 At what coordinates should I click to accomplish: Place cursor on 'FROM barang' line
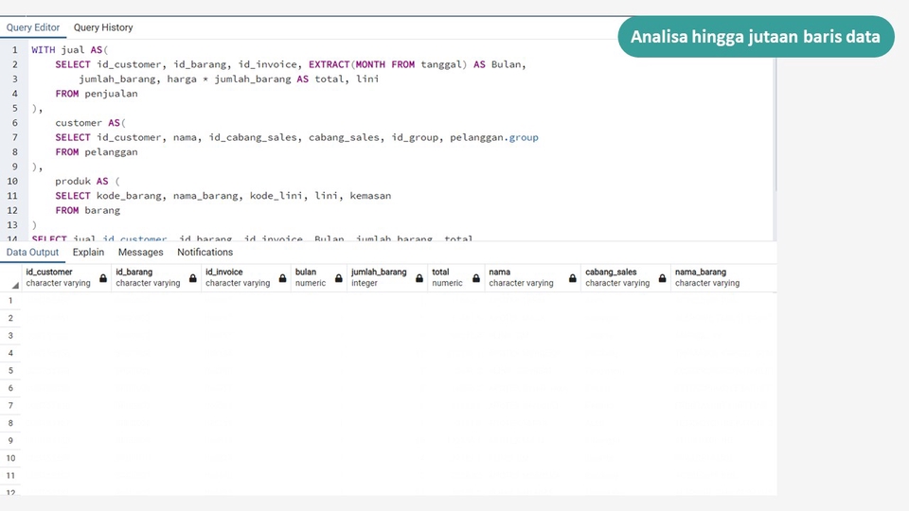[87, 210]
